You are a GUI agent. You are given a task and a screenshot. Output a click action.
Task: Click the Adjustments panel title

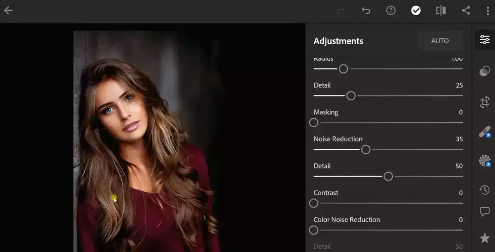338,41
